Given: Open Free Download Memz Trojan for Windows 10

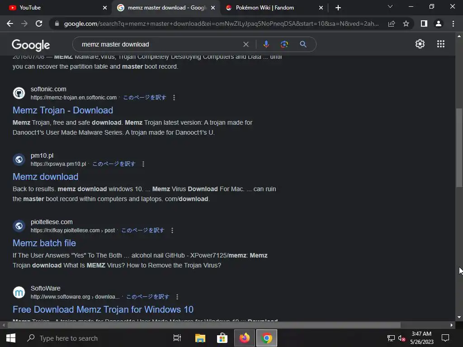Looking at the screenshot, I should pyautogui.click(x=103, y=309).
